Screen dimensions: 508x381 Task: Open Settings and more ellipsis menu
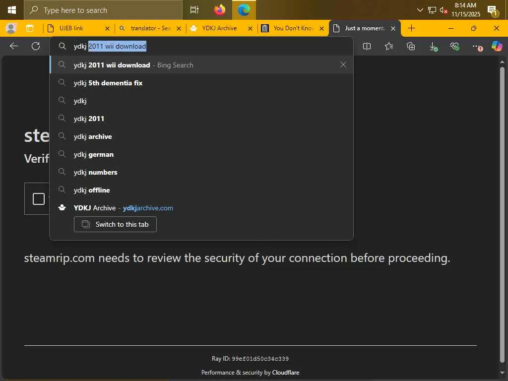(477, 46)
